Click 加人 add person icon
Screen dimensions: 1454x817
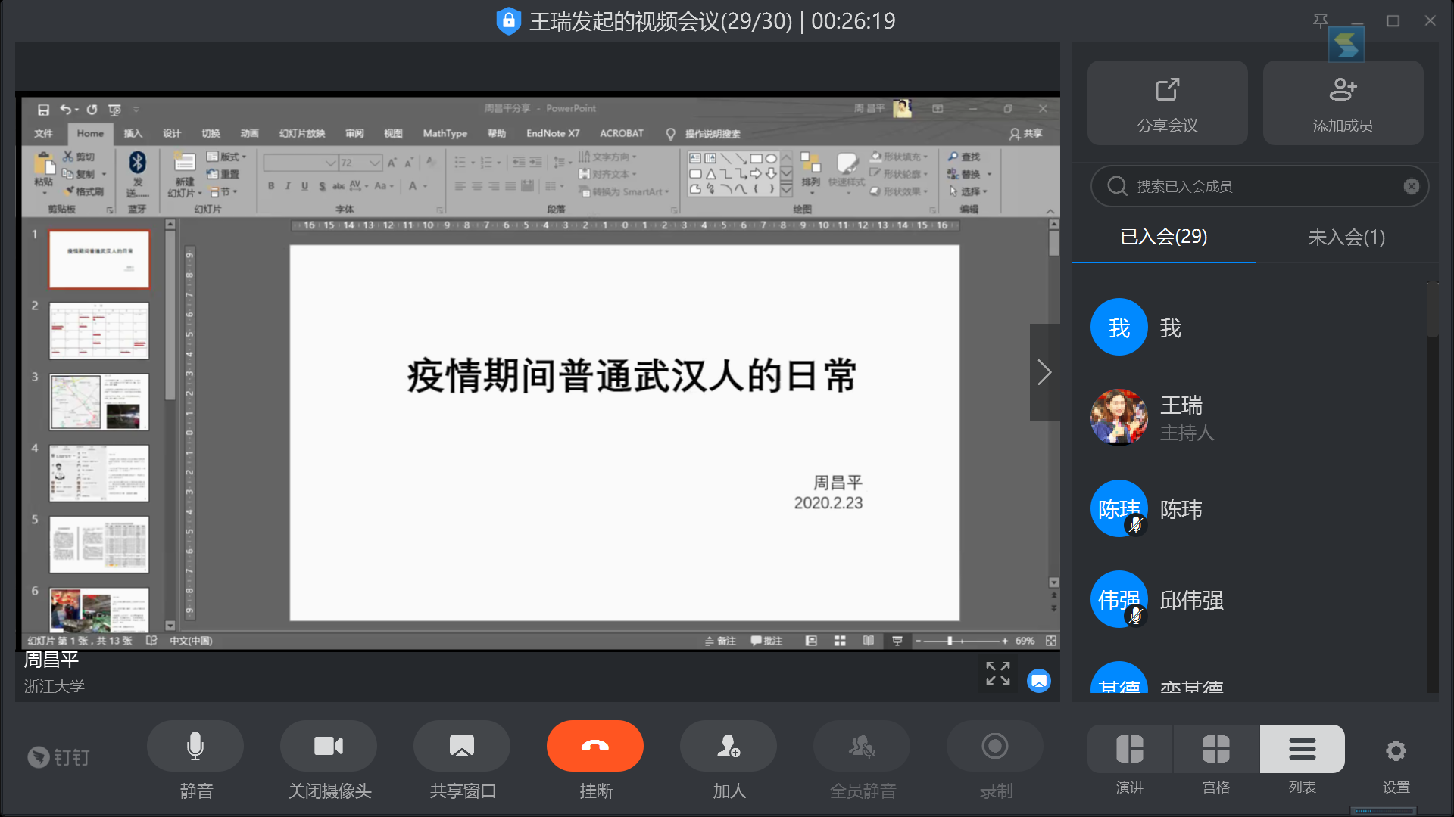(x=729, y=746)
